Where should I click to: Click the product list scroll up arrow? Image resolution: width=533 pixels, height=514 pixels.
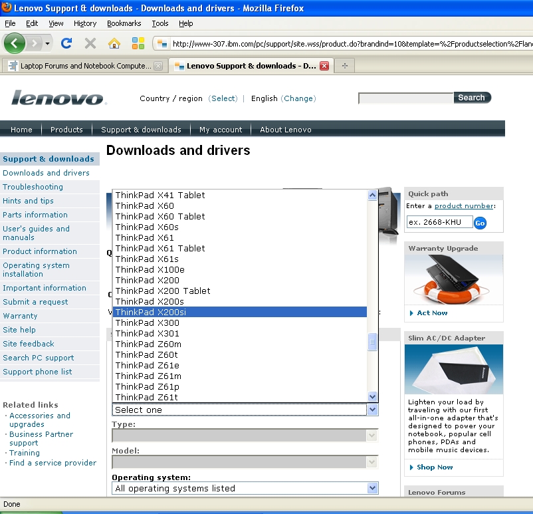373,195
